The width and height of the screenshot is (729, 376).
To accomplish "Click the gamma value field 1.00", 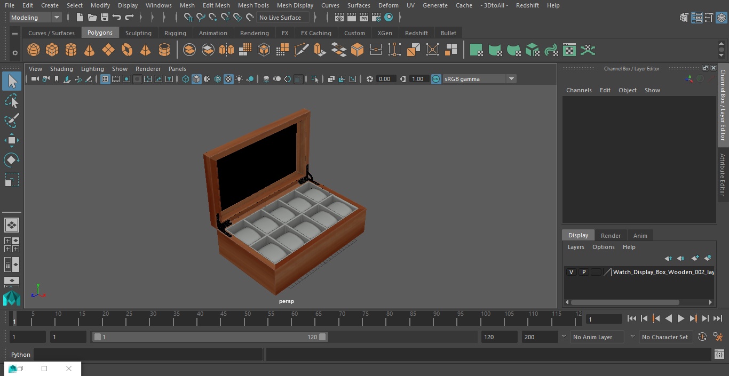I will (x=418, y=79).
